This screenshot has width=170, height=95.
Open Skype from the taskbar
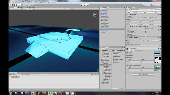click(50, 93)
